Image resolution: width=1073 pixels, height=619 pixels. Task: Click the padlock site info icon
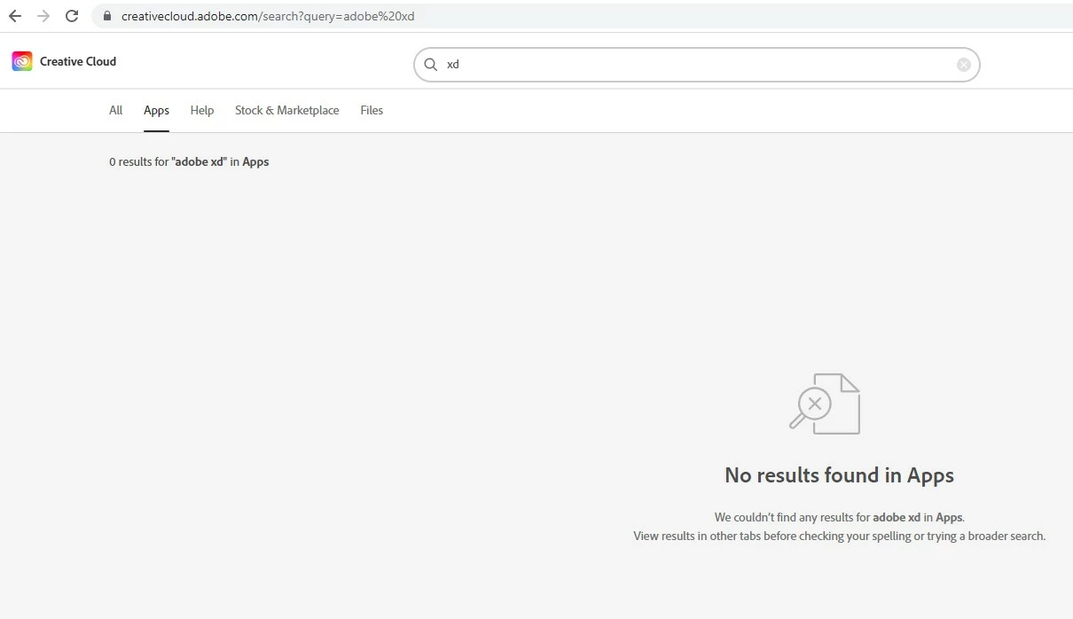click(107, 16)
